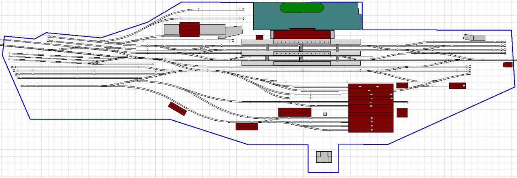This screenshot has height=178, width=517.
Task: Click the top grey station platform
Action: pos(256,42)
